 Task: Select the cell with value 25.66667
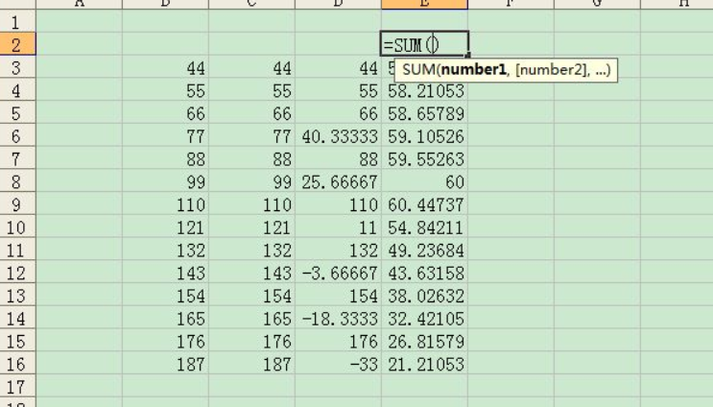click(338, 180)
